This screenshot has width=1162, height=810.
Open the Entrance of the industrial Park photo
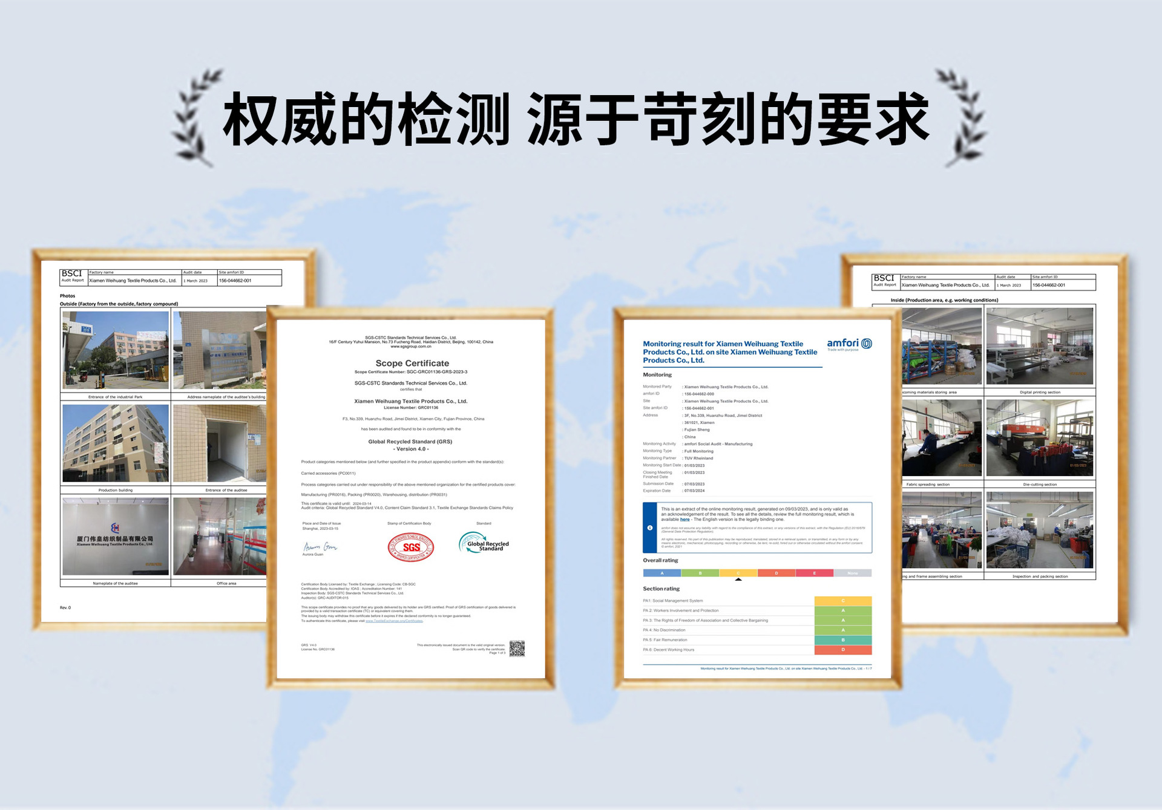point(116,350)
